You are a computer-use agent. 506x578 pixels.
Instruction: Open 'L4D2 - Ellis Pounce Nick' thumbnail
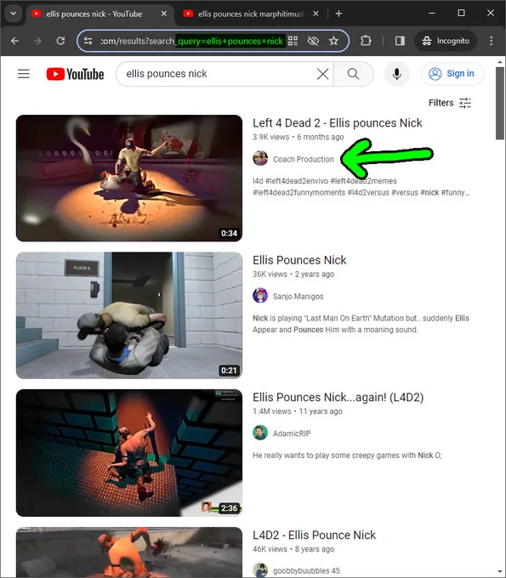[129, 552]
